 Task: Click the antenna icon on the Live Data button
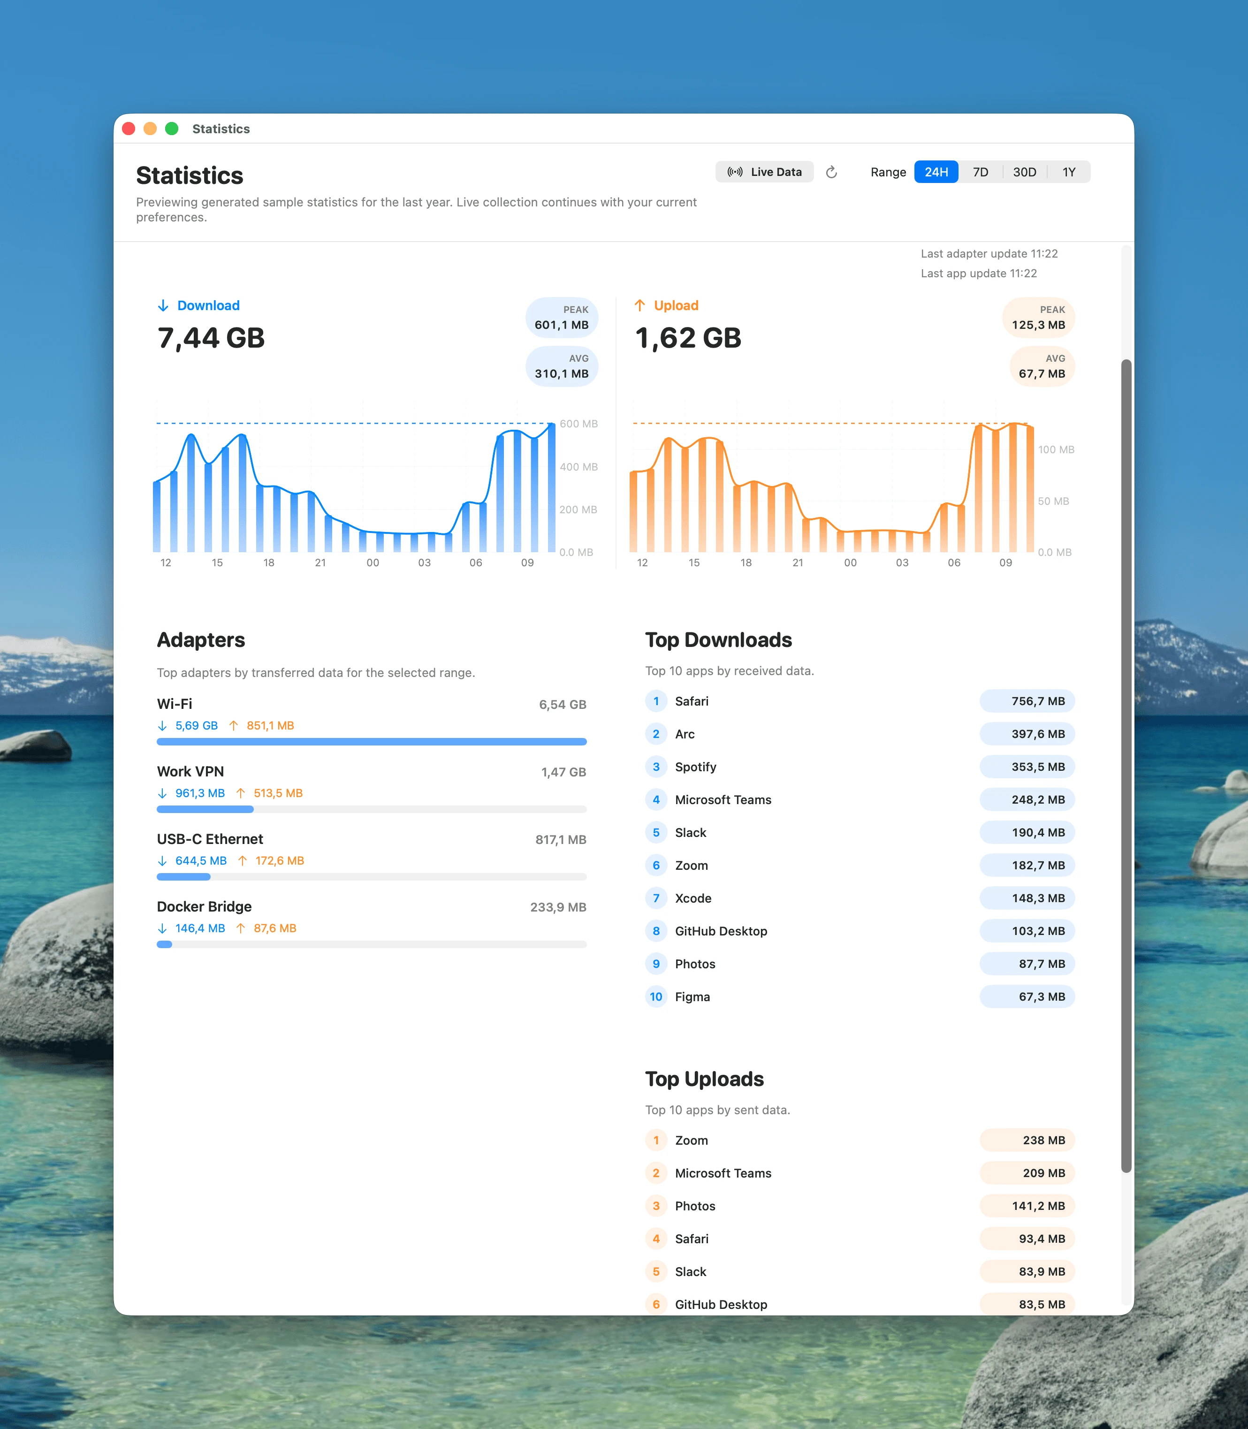pos(736,172)
